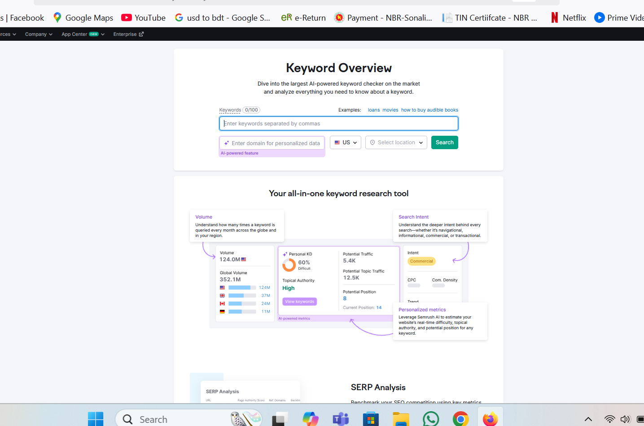Image resolution: width=644 pixels, height=426 pixels.
Task: Click the AI-powered feature label
Action: point(240,153)
